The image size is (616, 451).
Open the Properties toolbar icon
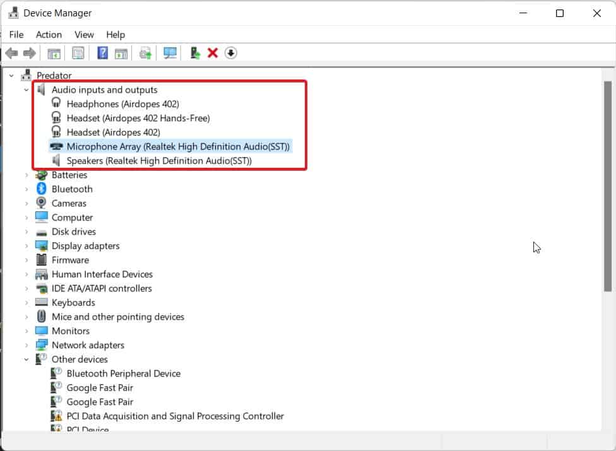tap(78, 53)
